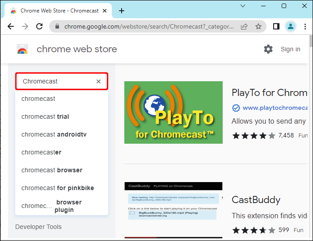This screenshot has width=313, height=241.
Task: Click the chrome web store logo
Action: [x=22, y=49]
